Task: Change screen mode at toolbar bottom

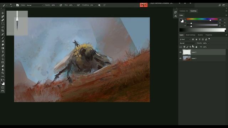Action: [x=2, y=91]
